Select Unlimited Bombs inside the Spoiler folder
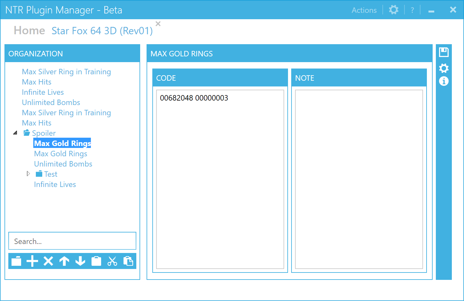 [x=63, y=164]
